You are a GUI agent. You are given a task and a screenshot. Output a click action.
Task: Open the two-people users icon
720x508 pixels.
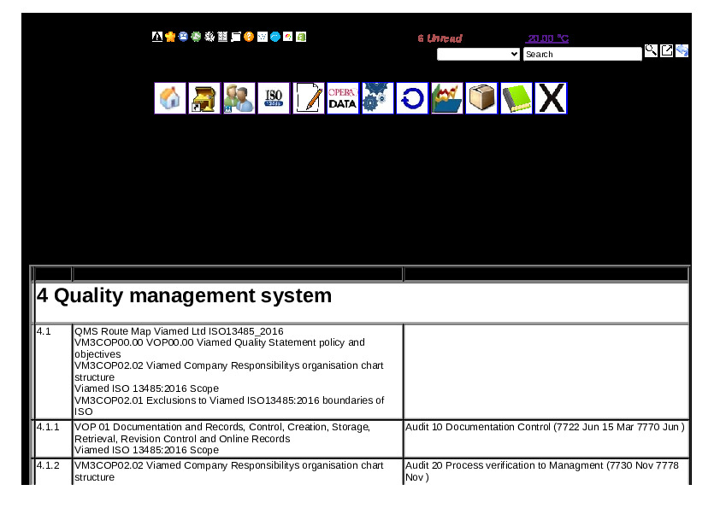(239, 98)
